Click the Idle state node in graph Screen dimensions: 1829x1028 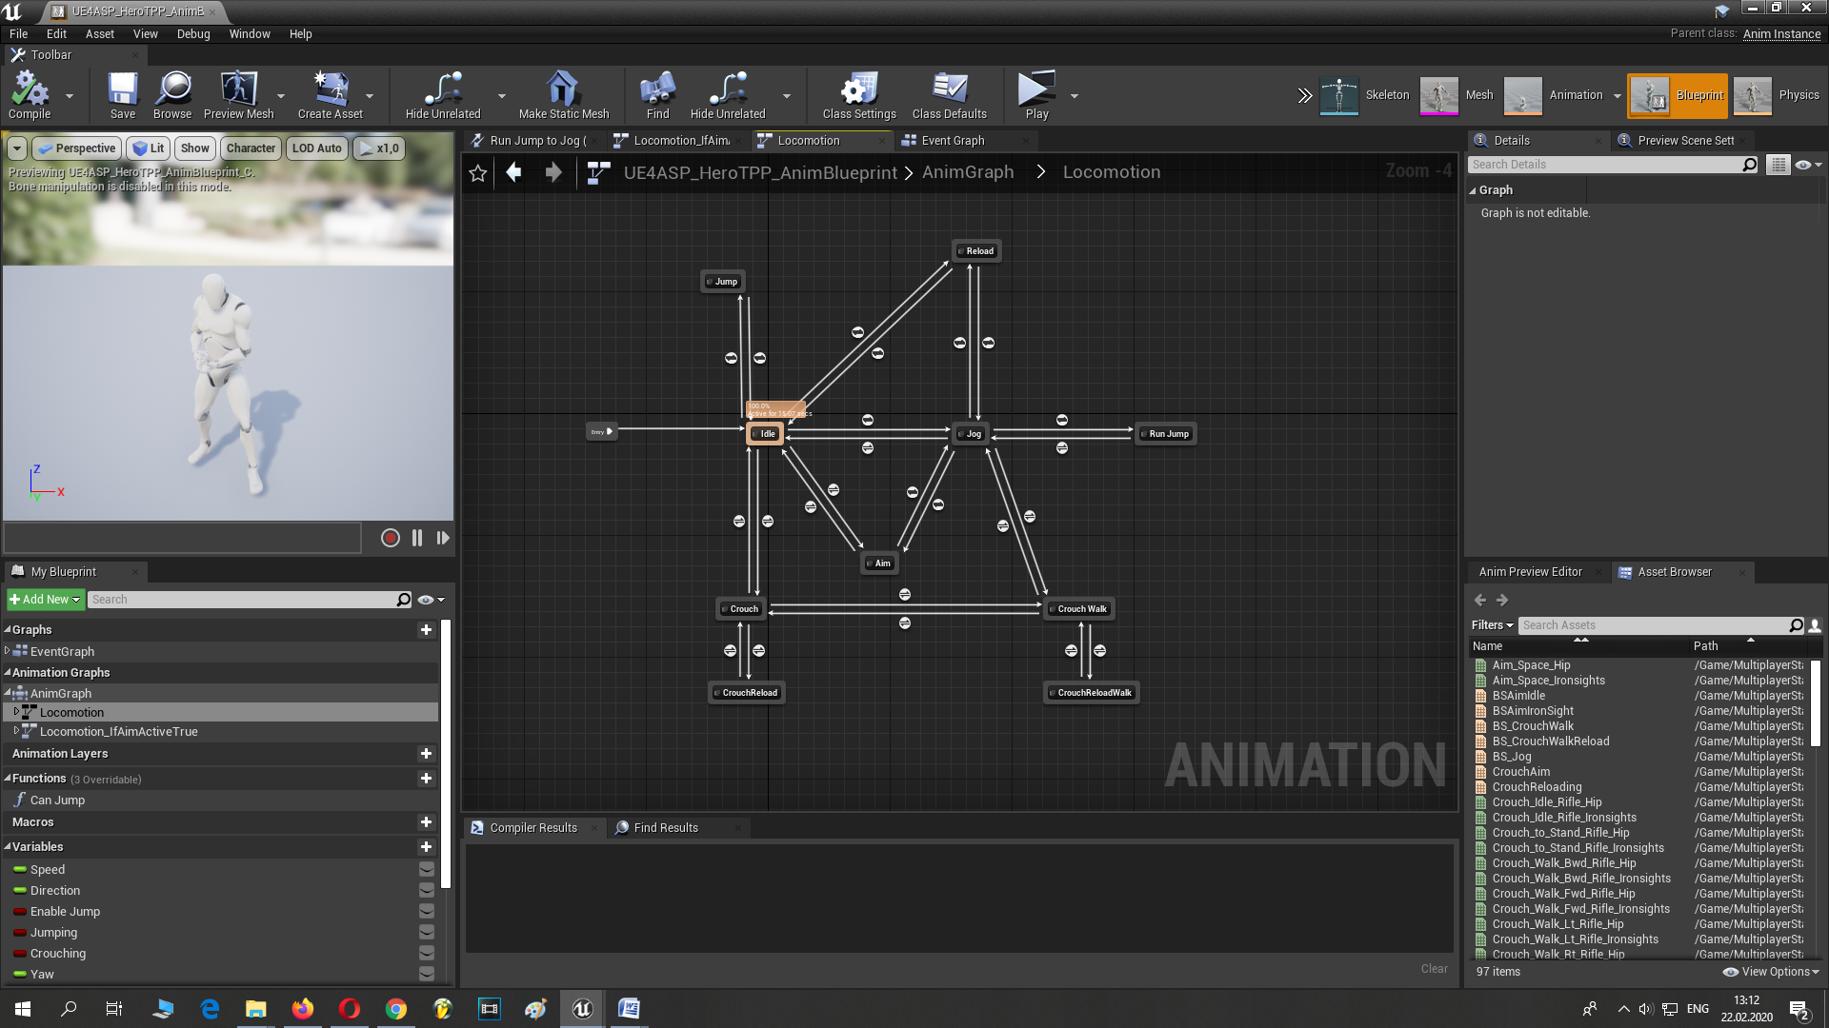click(x=766, y=433)
